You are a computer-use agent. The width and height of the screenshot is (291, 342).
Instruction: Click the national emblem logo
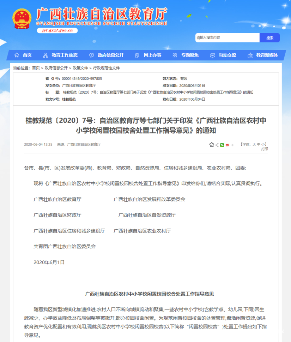[x=22, y=19]
